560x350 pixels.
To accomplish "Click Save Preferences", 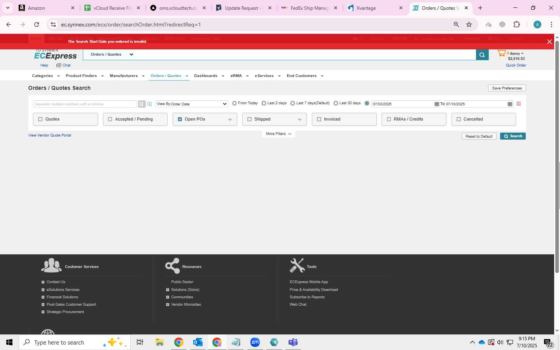I will tap(507, 88).
